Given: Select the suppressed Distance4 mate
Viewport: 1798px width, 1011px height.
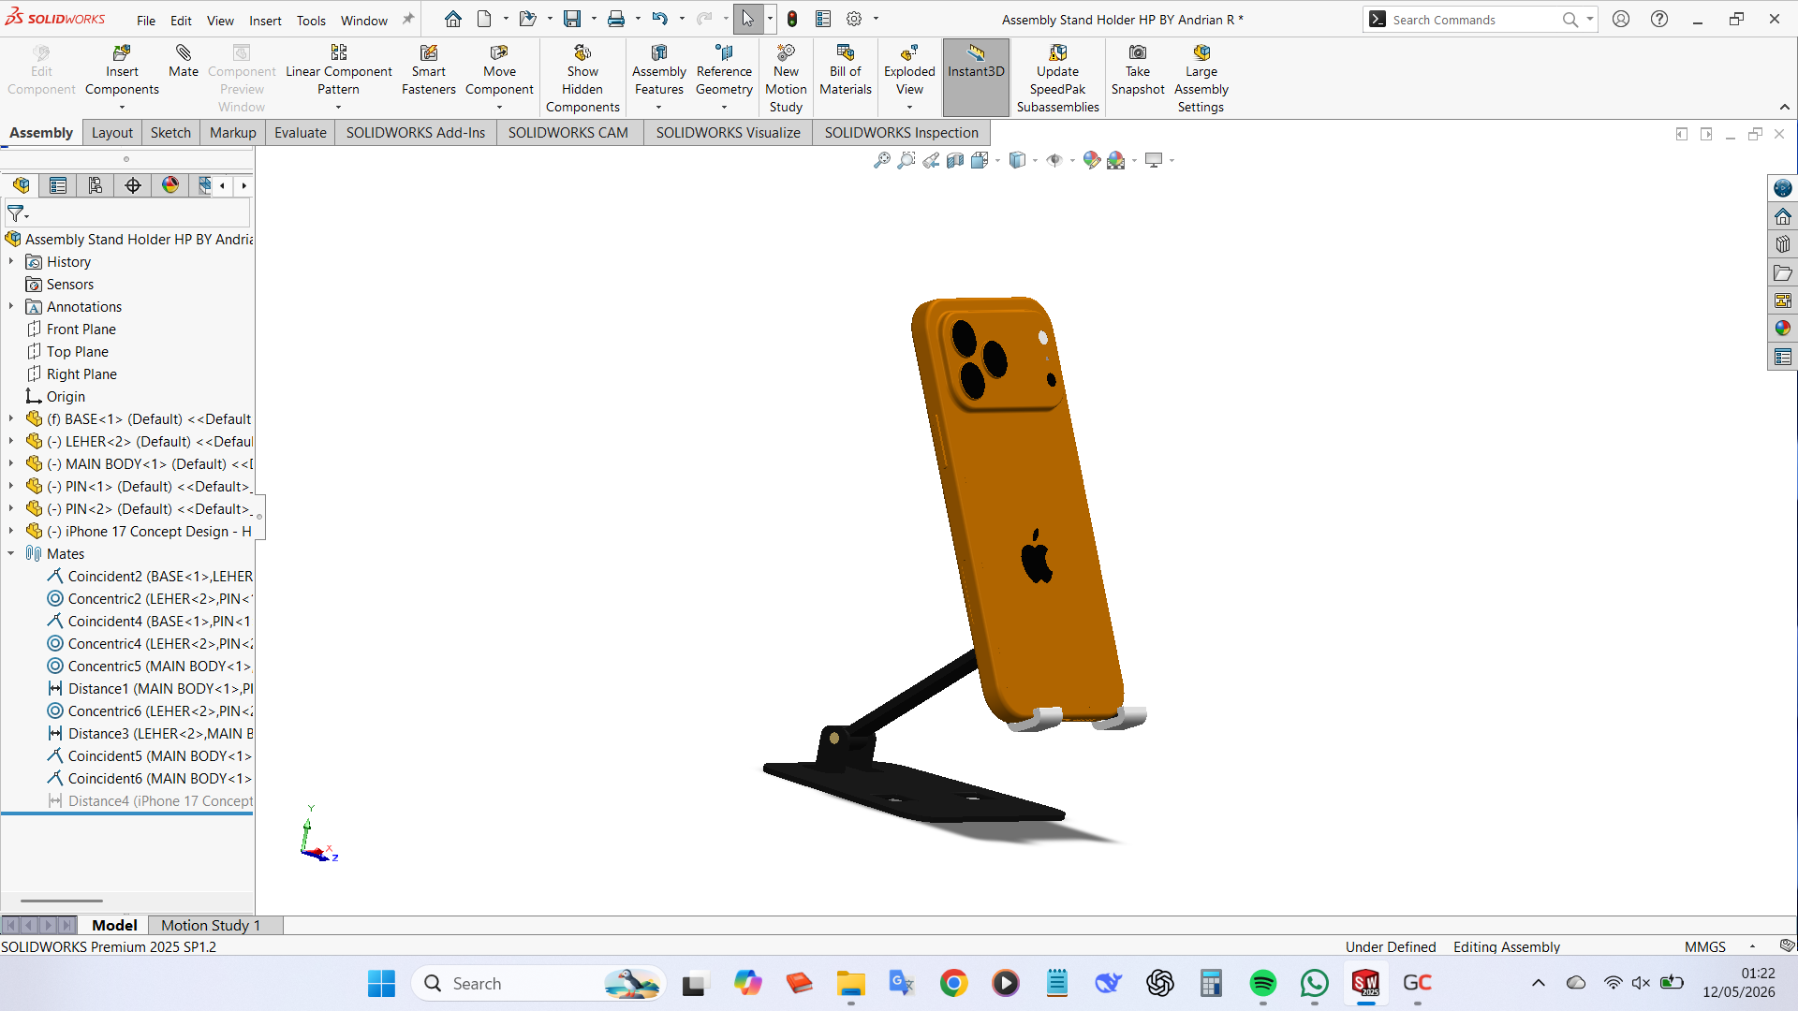Looking at the screenshot, I should pos(150,801).
